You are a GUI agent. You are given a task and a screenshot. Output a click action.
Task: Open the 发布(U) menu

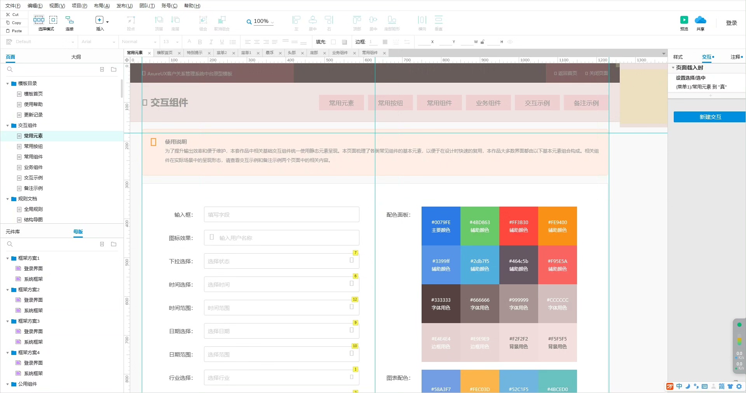(124, 6)
